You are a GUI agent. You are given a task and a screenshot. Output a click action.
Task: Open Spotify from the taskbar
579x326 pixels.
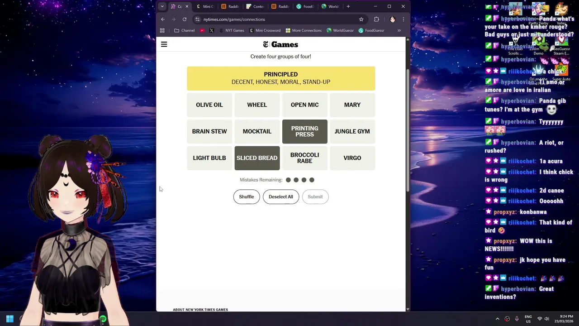pos(103,319)
